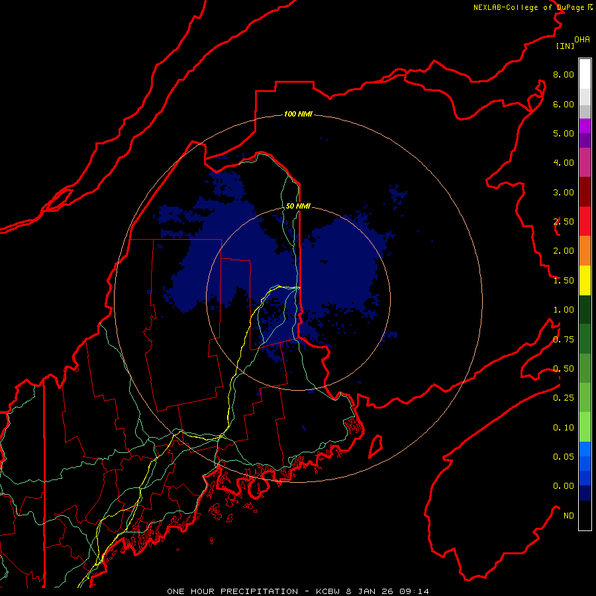Click the 0.75 legend value

pyautogui.click(x=564, y=340)
